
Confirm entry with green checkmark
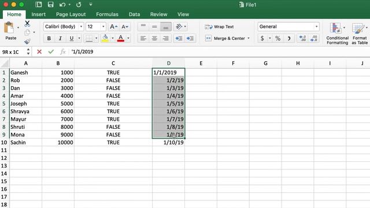51,51
